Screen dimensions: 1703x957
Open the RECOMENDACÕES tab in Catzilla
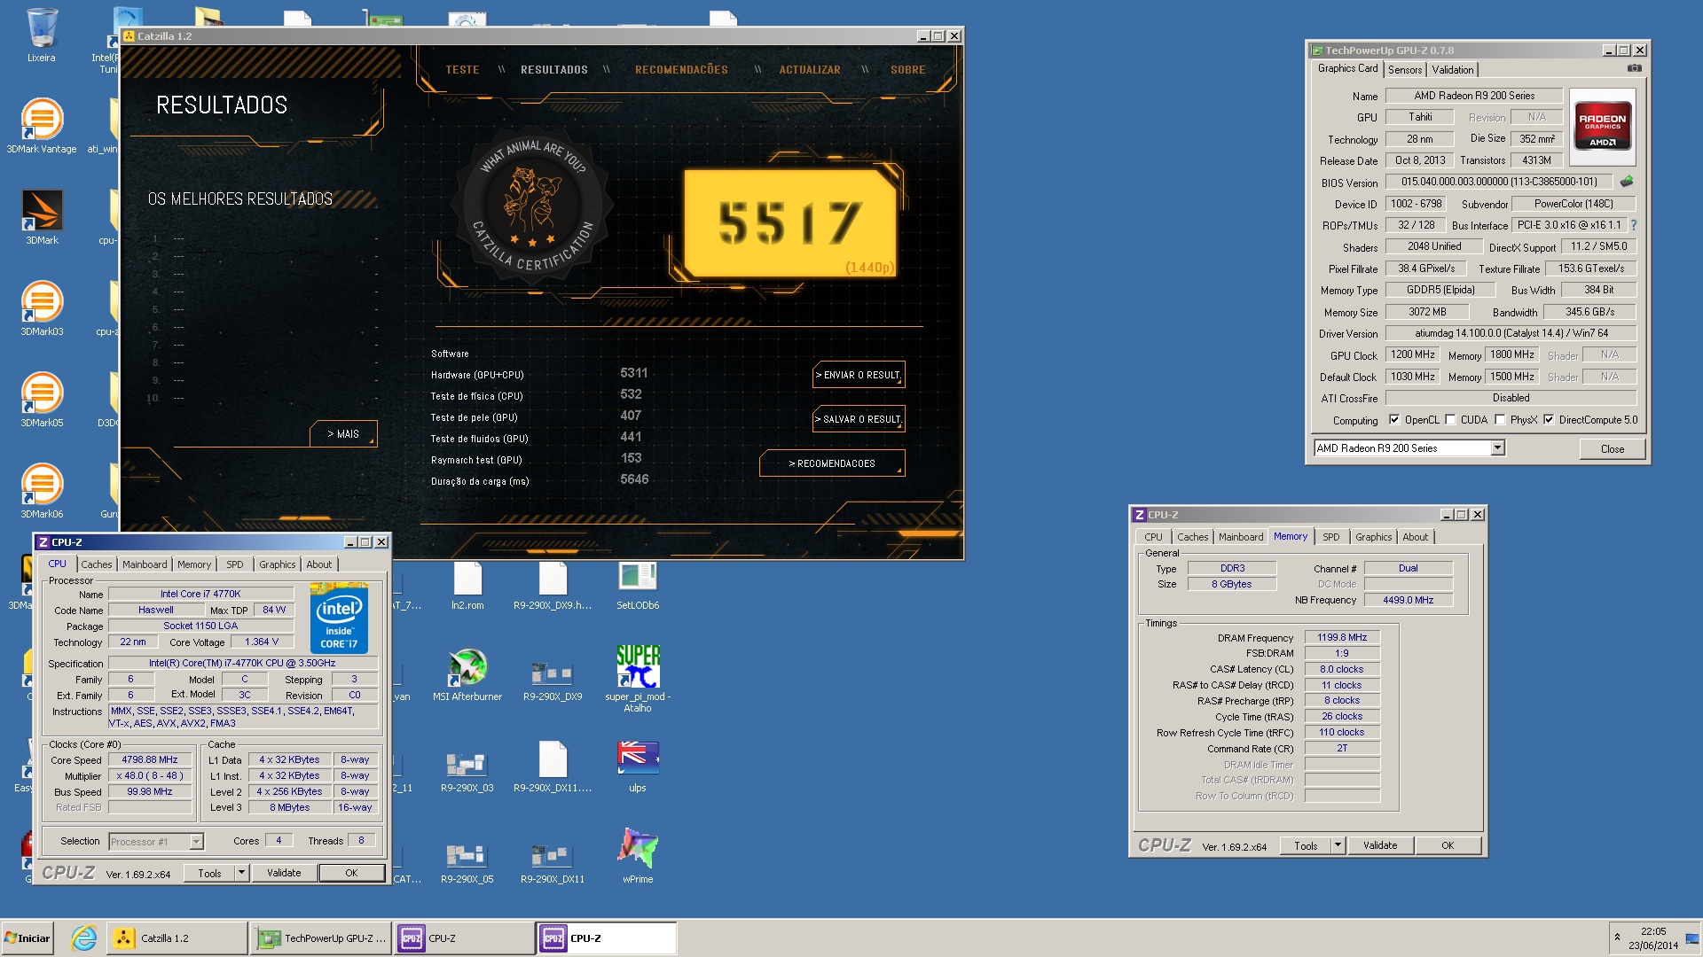[x=681, y=70]
